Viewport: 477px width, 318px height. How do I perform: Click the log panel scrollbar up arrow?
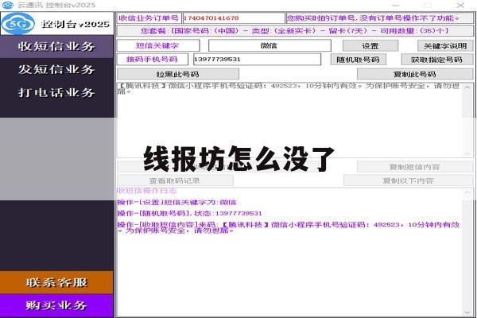tap(467, 192)
